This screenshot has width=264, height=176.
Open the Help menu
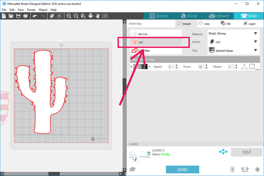54,10
